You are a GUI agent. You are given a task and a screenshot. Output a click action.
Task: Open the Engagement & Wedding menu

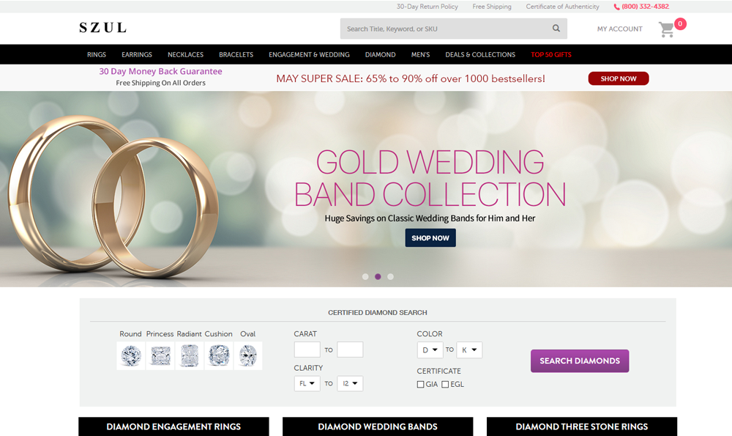tap(309, 55)
